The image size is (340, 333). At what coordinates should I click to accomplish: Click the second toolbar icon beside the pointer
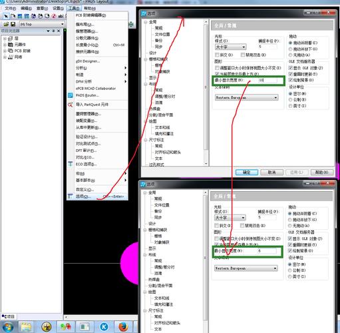tap(13, 16)
